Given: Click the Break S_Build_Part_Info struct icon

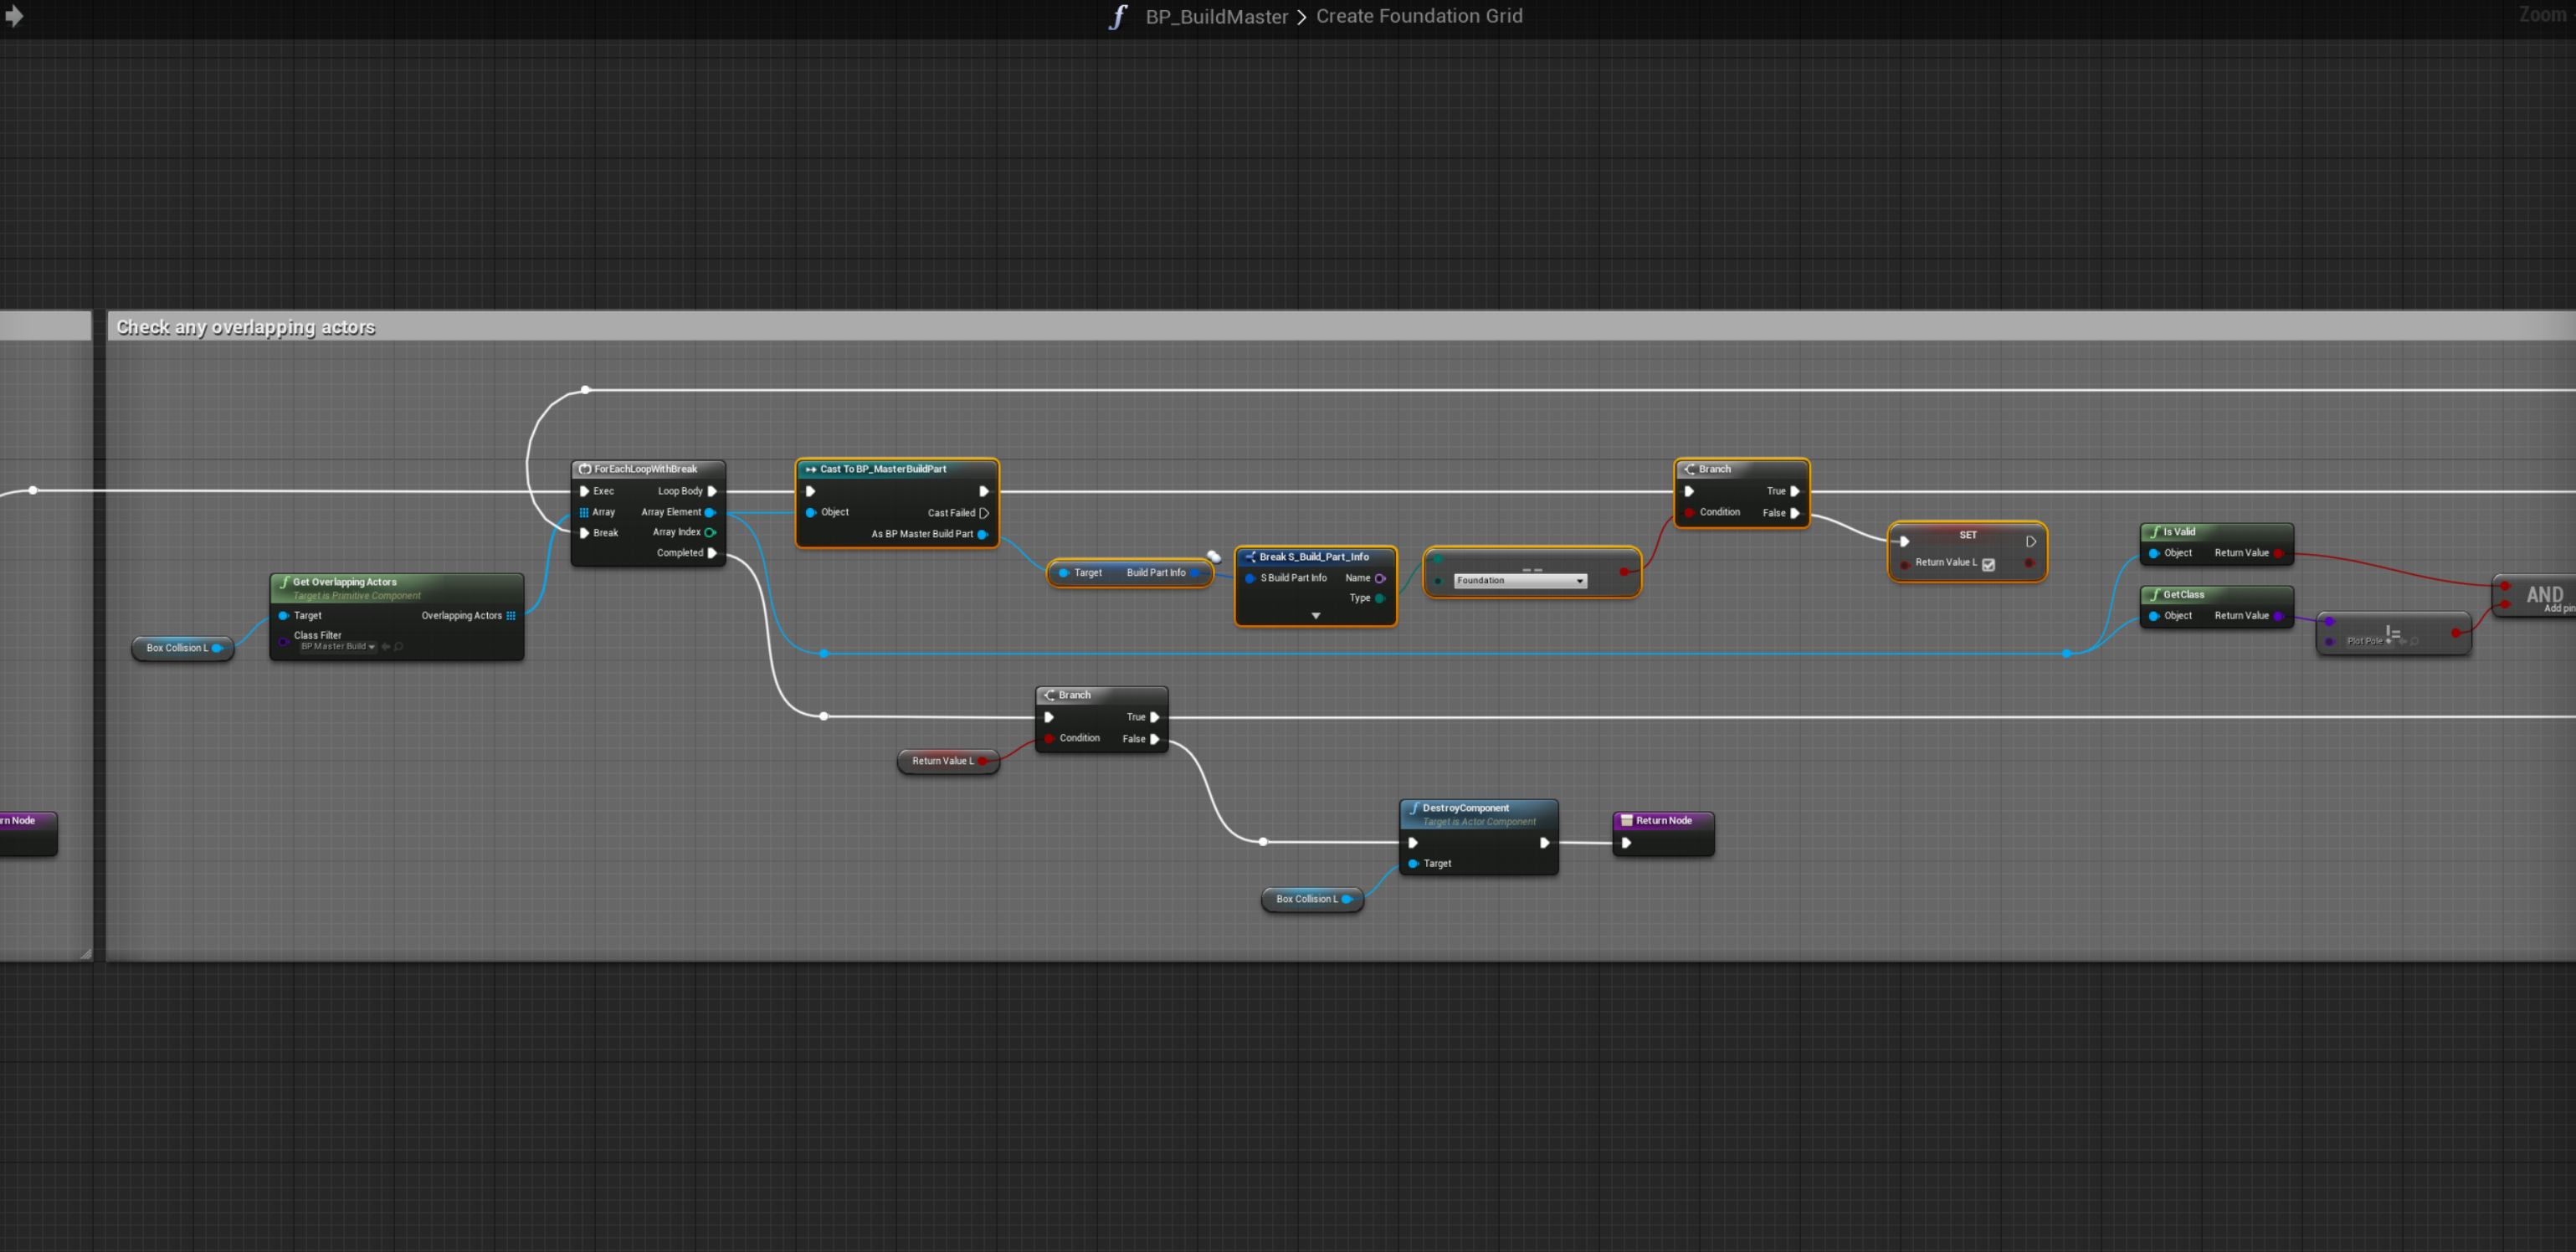Looking at the screenshot, I should 1250,557.
